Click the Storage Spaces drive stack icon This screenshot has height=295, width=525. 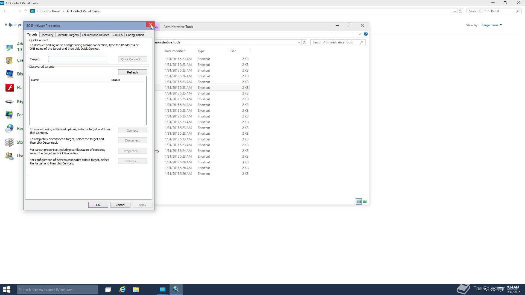coord(10,142)
